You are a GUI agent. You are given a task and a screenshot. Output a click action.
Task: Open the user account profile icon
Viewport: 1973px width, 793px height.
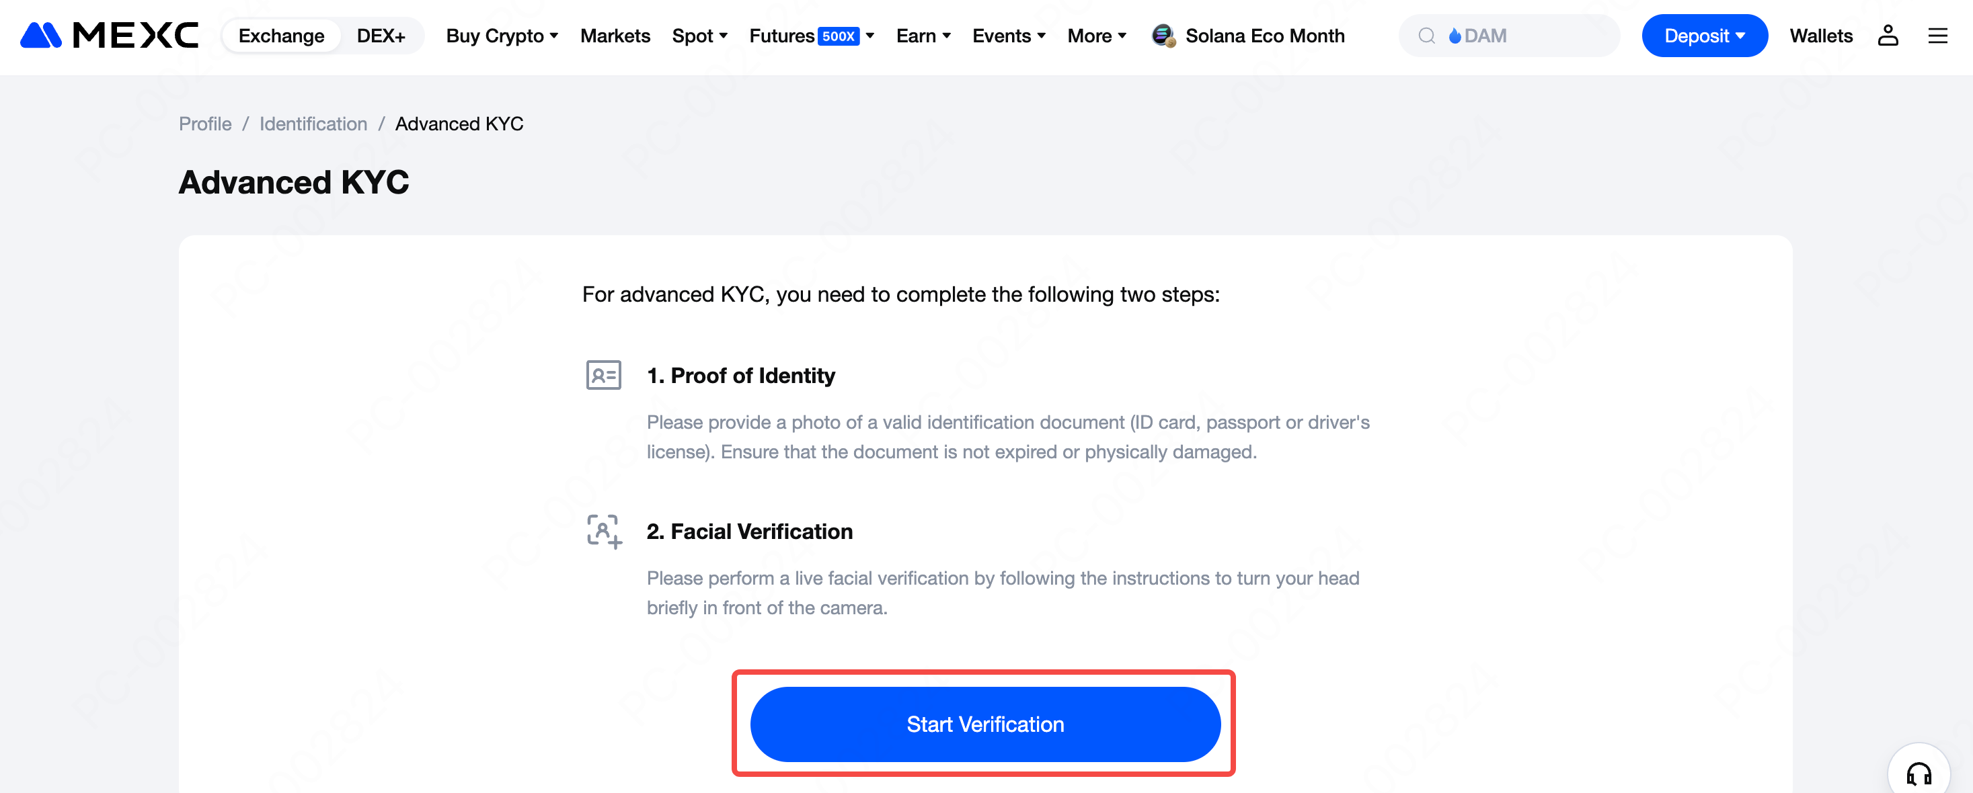click(x=1887, y=36)
